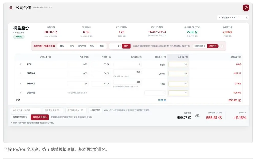Switch to 单吨净利 mode

213,46
